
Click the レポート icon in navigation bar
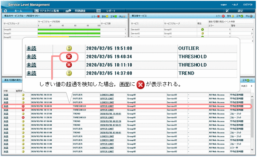99,11
